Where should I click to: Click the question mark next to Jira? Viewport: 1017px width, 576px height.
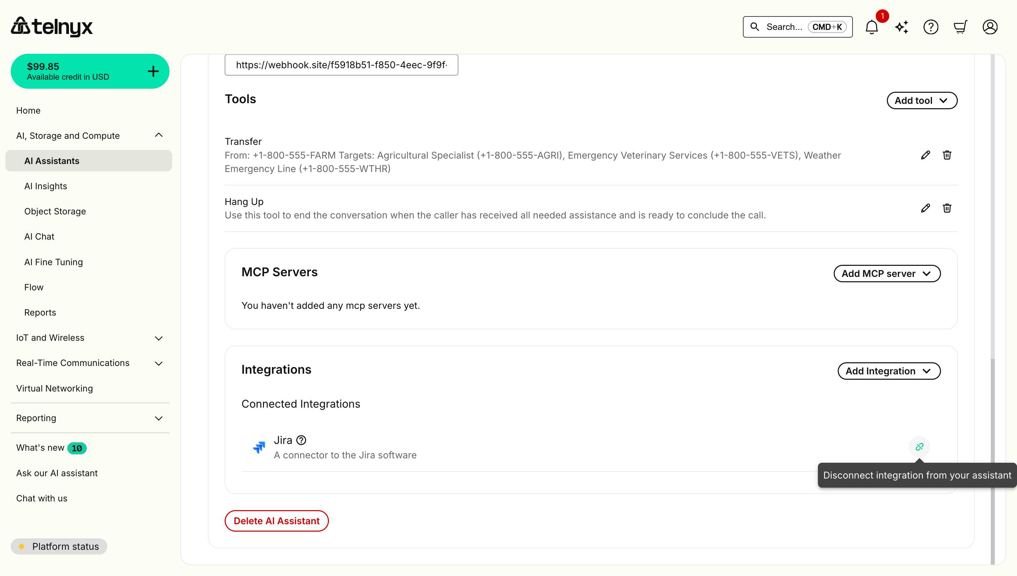(x=302, y=440)
